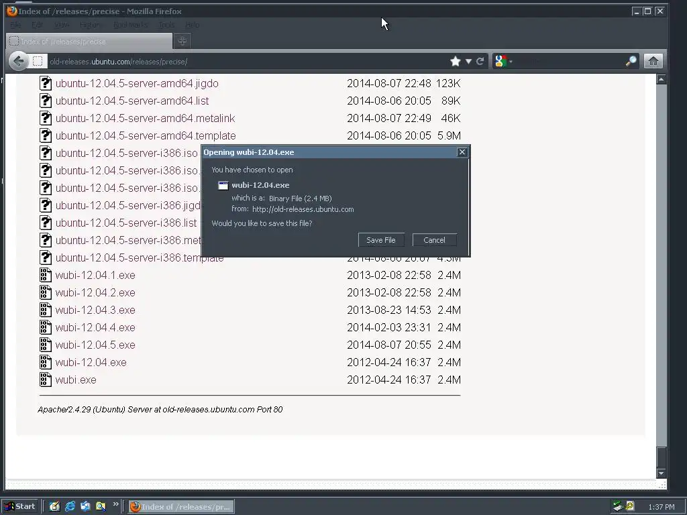Click the Back arrow button in Firefox
The image size is (687, 515).
18,61
